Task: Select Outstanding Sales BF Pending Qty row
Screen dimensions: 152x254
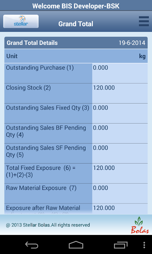Action: point(76,133)
